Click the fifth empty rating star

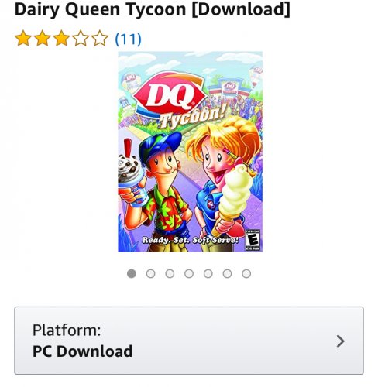pyautogui.click(x=100, y=39)
